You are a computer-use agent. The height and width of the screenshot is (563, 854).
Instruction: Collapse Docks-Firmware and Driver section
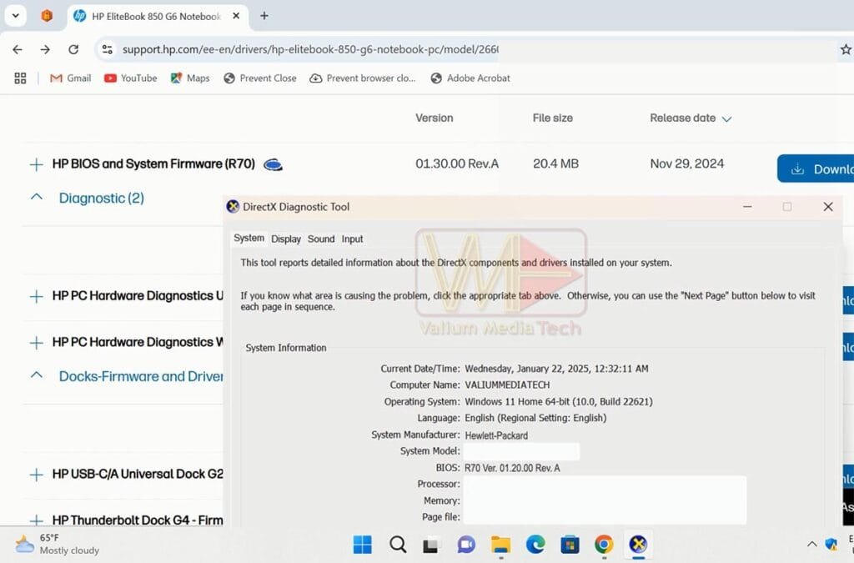click(37, 375)
